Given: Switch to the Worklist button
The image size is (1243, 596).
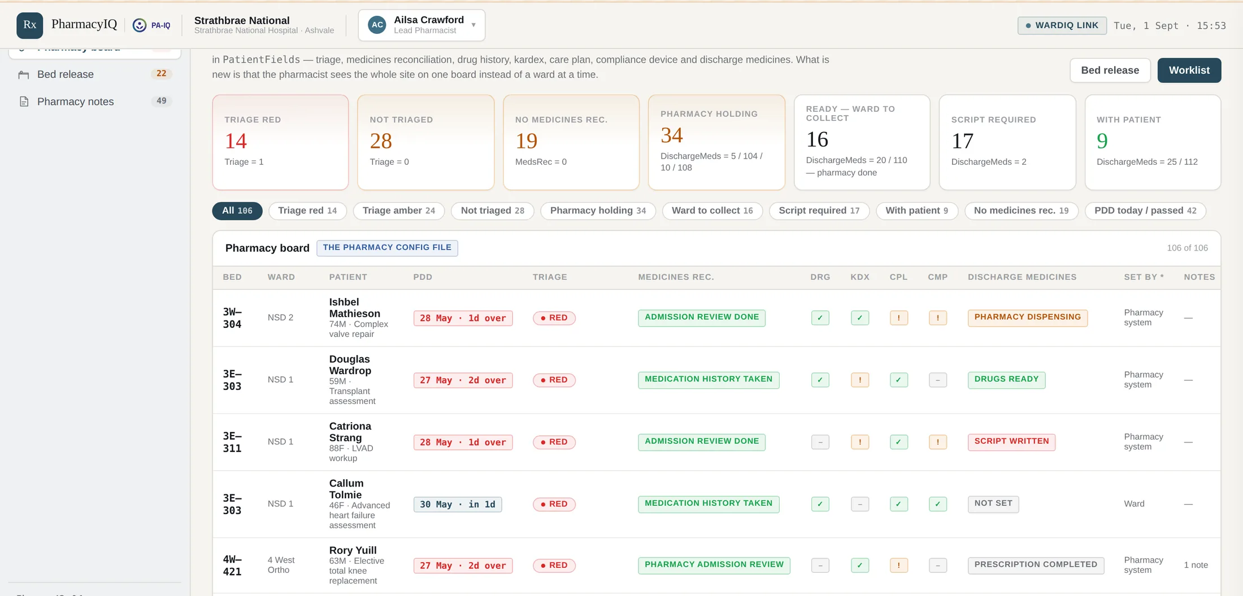Looking at the screenshot, I should [x=1189, y=71].
